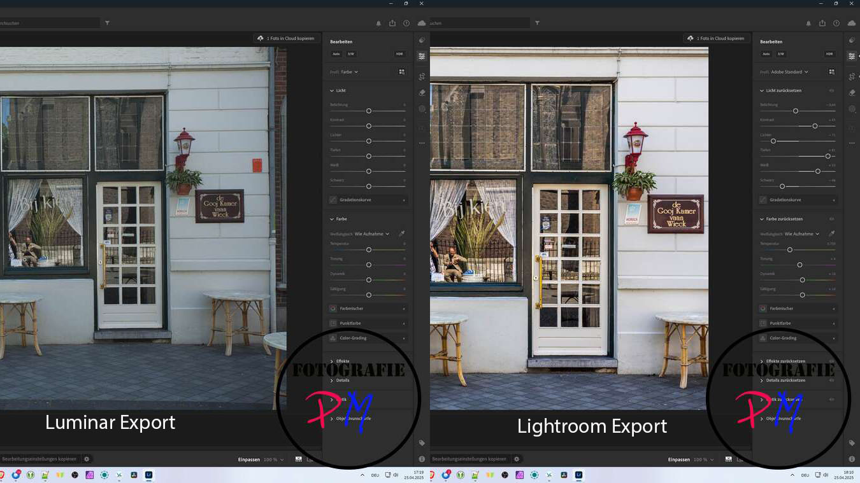Image resolution: width=860 pixels, height=483 pixels.
Task: Open Wie Aufnahme white balance dropdown in right window
Action: [x=802, y=234]
